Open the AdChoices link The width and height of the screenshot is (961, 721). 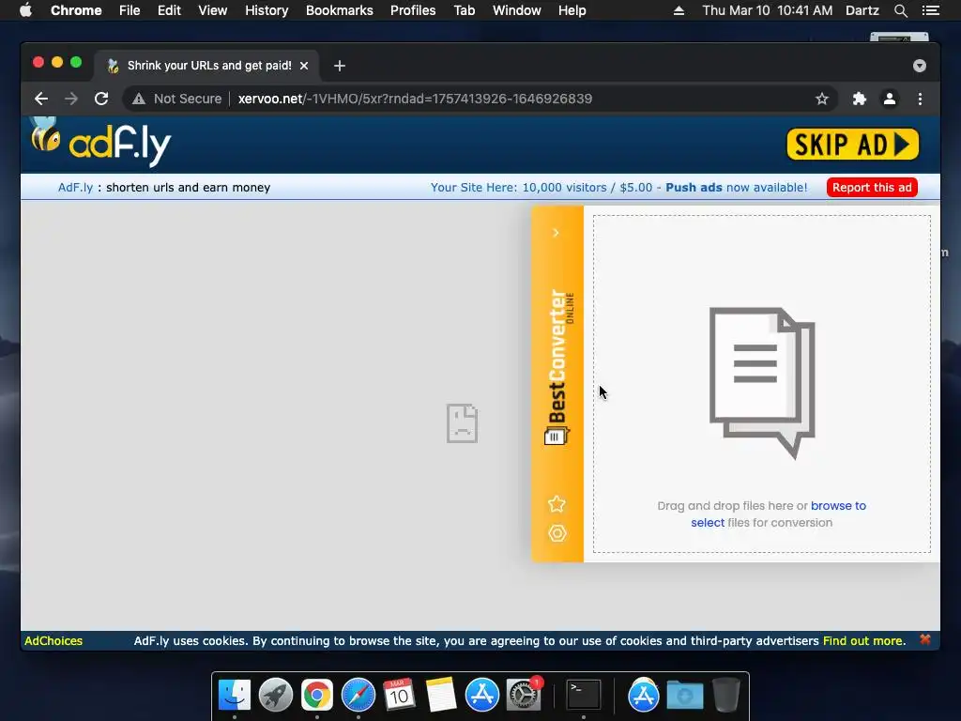53,640
